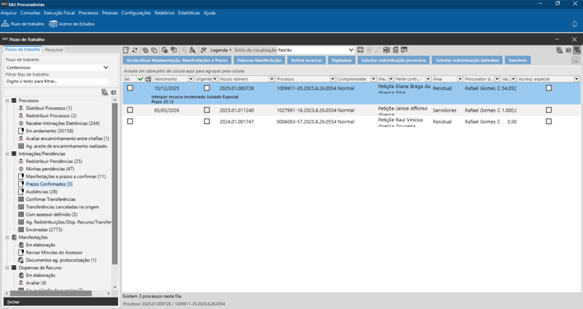Image resolution: width=583 pixels, height=309 pixels.
Task: Click expand all tree icon in left panel
Action: 105,93
